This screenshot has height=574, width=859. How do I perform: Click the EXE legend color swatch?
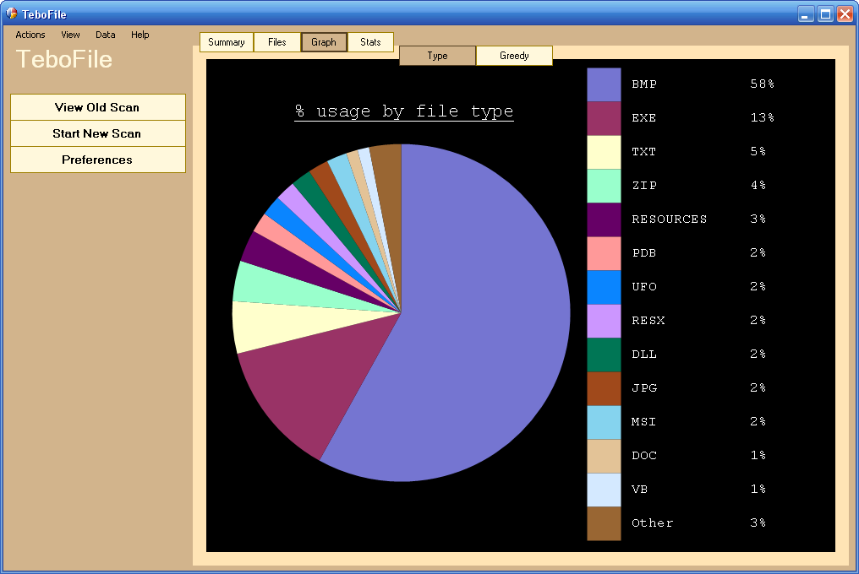click(x=604, y=118)
